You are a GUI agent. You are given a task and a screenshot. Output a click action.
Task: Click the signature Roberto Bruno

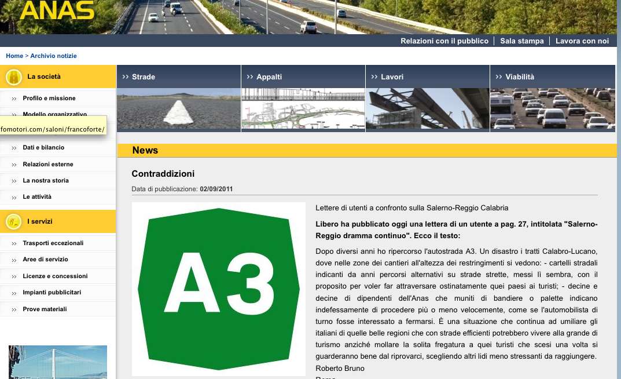pyautogui.click(x=340, y=369)
